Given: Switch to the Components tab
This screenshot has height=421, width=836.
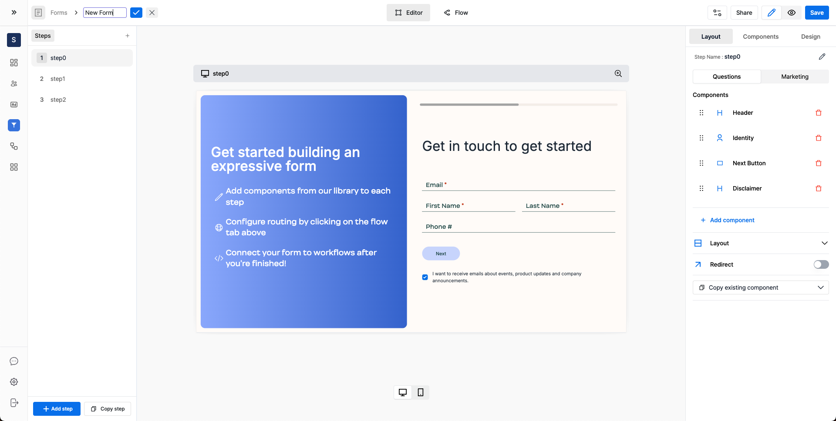Looking at the screenshot, I should coord(761,37).
